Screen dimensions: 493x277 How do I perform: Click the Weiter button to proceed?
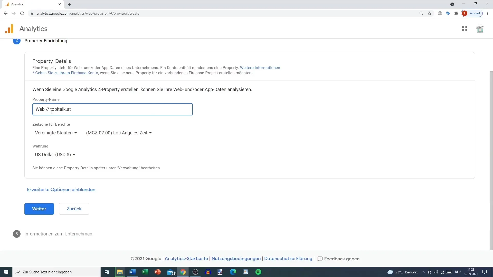[39, 209]
